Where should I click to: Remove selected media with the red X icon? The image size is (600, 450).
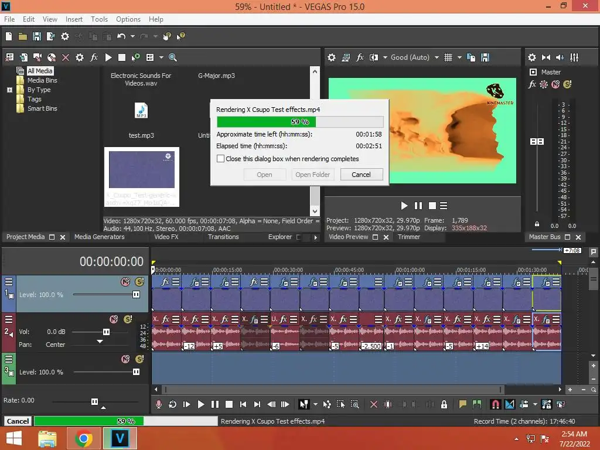click(x=66, y=57)
